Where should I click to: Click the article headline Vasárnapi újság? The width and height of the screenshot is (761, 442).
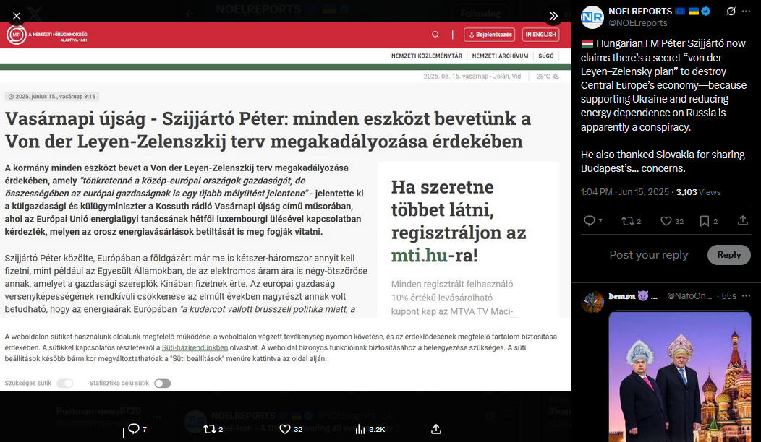point(268,130)
